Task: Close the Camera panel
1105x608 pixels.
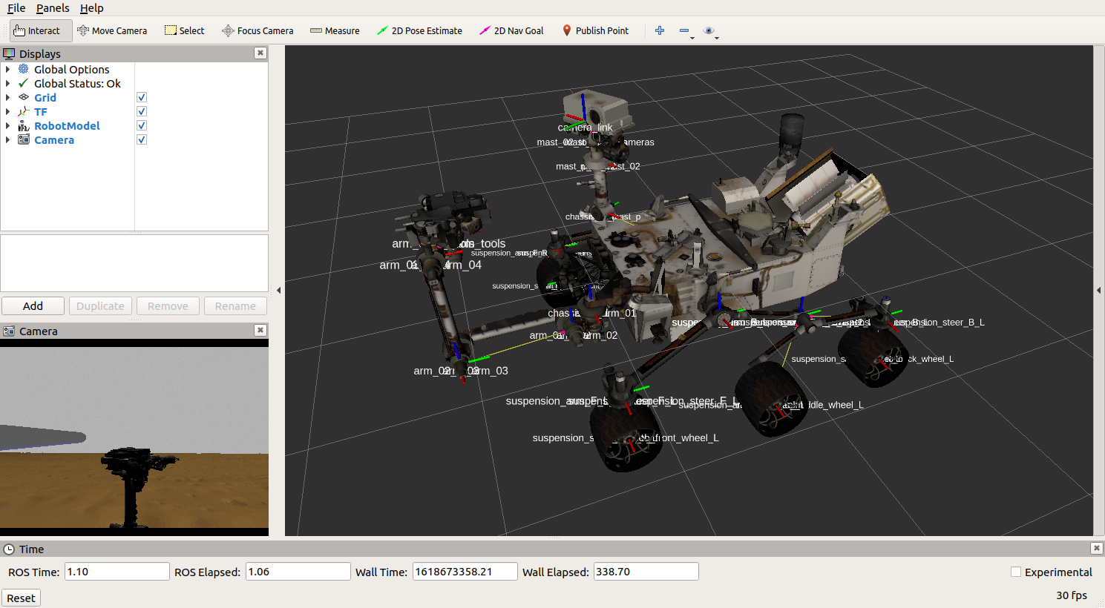Action: 260,330
